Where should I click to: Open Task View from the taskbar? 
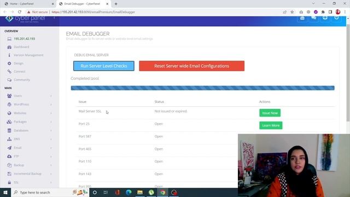pos(106,192)
